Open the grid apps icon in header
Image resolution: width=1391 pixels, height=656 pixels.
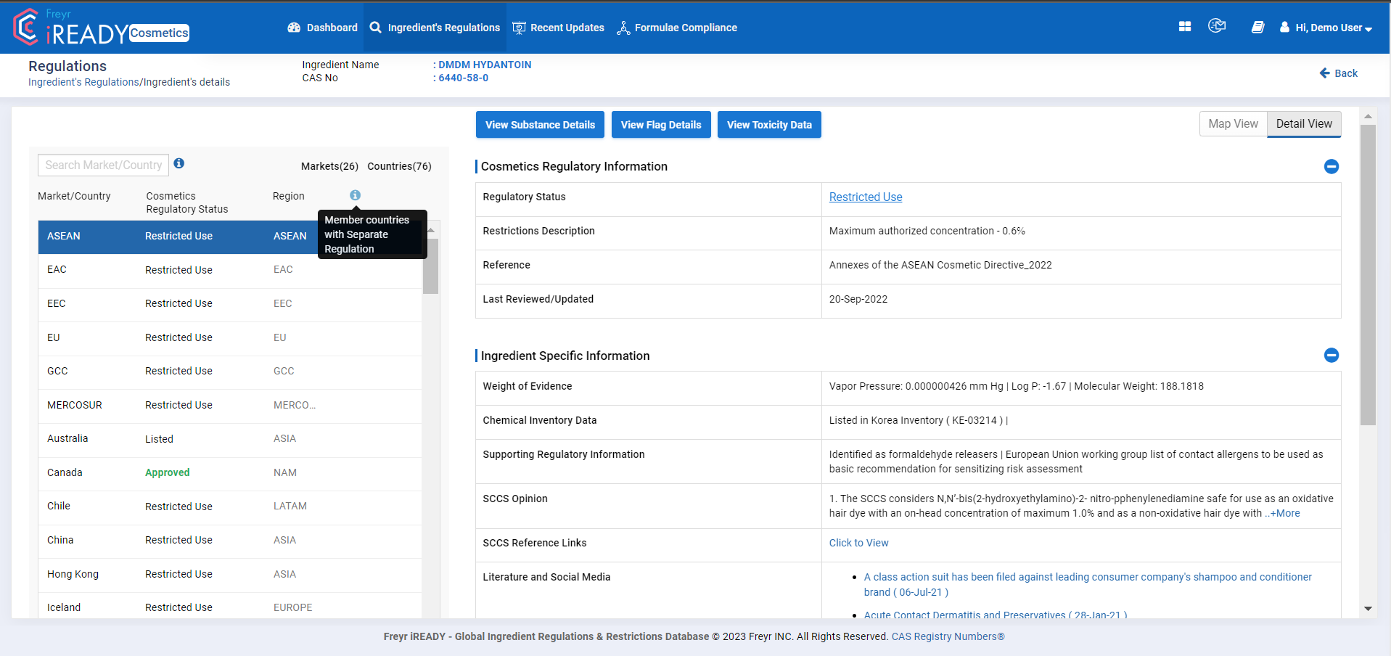point(1184,27)
